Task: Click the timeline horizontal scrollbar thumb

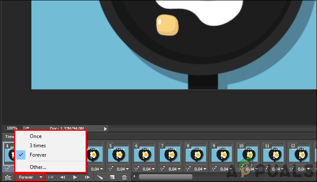Action: coord(166,177)
